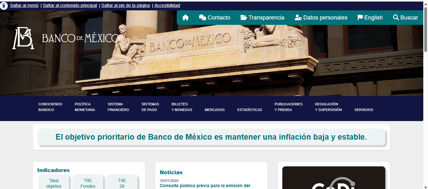Click the Contacto speech bubbles icon
The height and width of the screenshot is (189, 428).
coord(203,18)
